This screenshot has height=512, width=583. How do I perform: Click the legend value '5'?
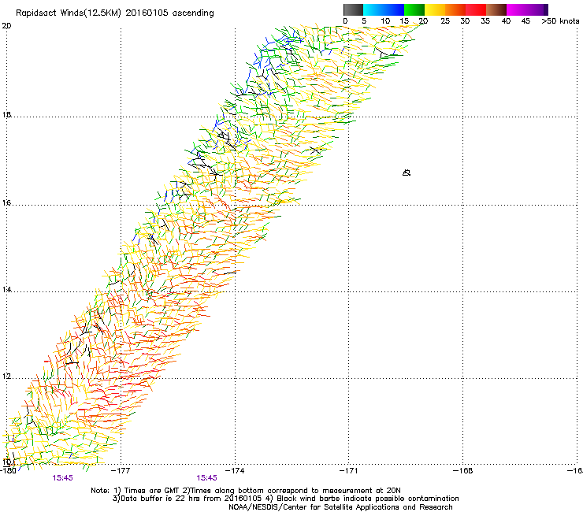[x=364, y=21]
